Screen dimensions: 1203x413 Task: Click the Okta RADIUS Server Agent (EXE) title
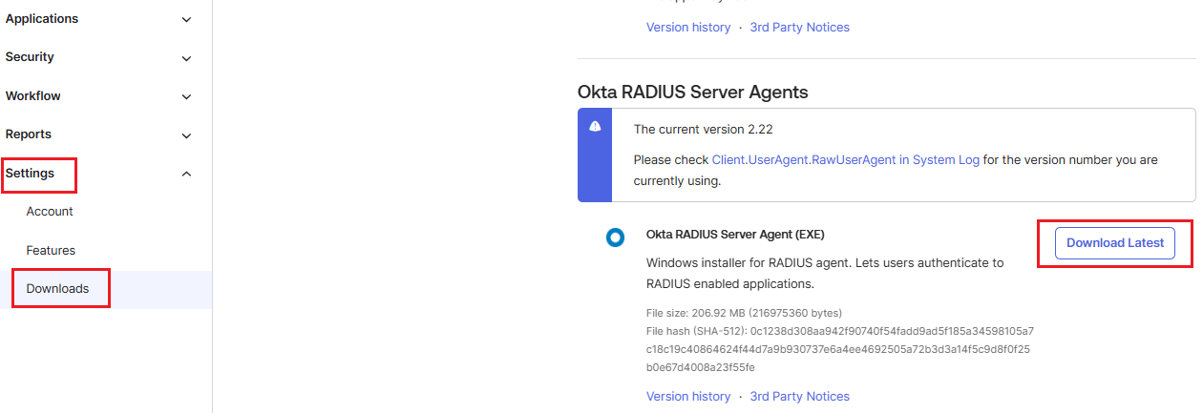(735, 235)
